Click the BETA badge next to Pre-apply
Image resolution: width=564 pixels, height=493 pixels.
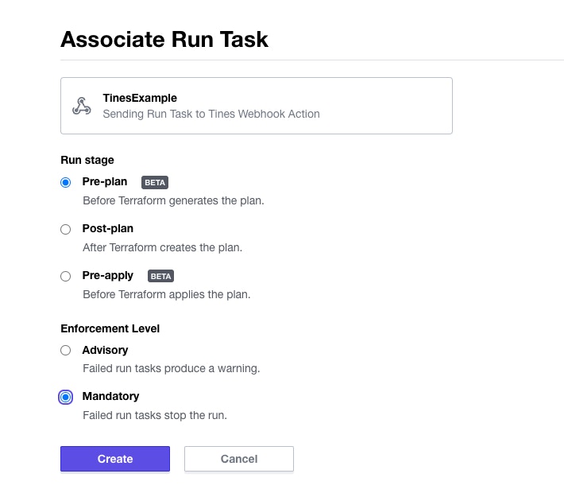[160, 276]
